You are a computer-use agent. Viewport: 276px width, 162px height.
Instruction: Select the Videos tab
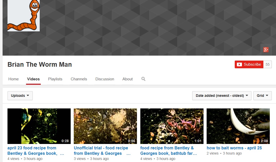[33, 79]
